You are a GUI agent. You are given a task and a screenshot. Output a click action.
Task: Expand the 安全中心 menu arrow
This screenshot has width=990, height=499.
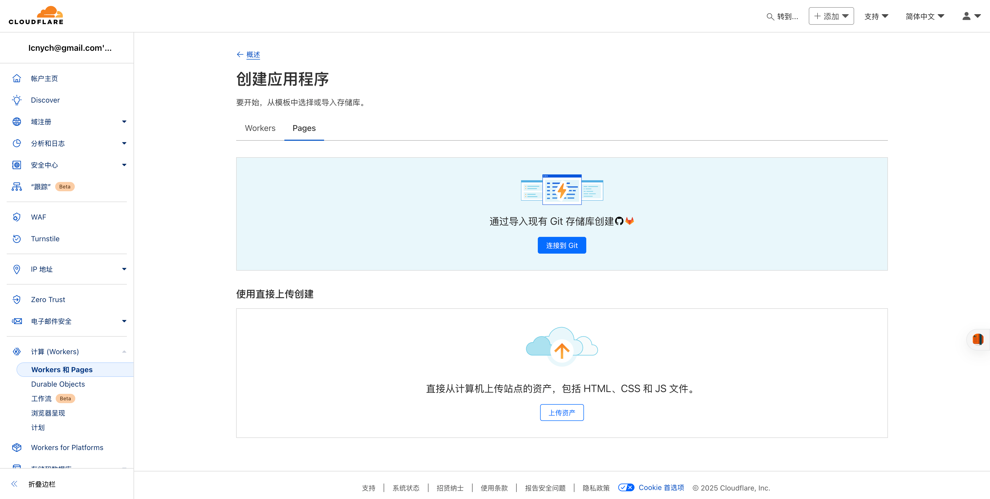(x=124, y=165)
